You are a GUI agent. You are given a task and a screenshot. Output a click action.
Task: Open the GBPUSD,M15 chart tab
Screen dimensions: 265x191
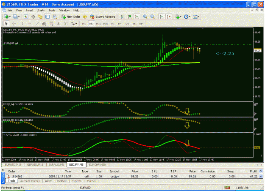pos(35,164)
